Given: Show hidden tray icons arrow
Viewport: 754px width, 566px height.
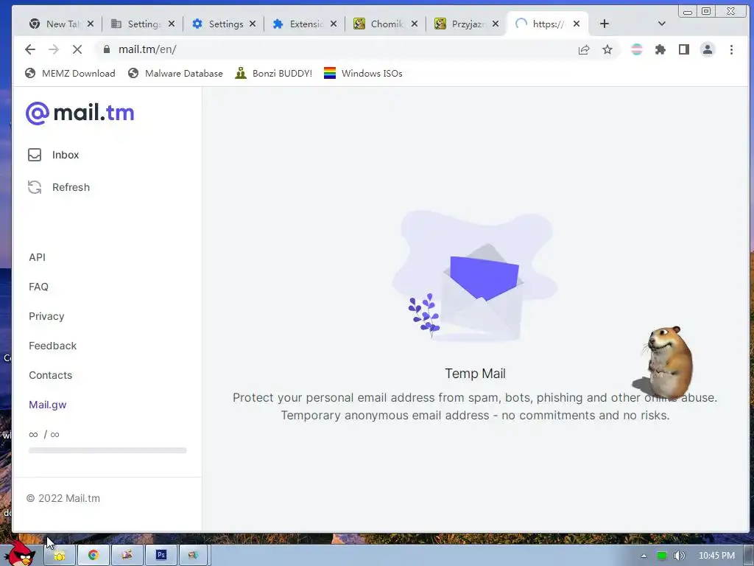Looking at the screenshot, I should 644,556.
